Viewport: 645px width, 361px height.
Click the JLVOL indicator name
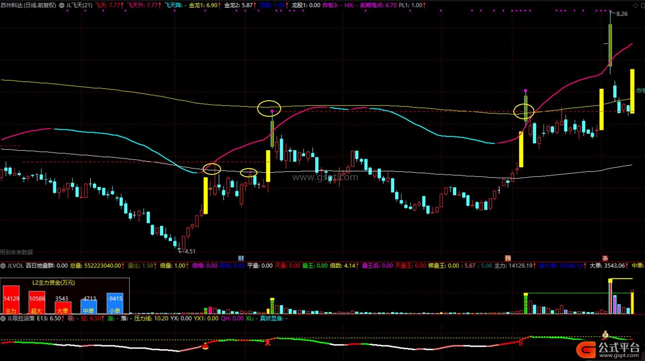click(x=15, y=266)
